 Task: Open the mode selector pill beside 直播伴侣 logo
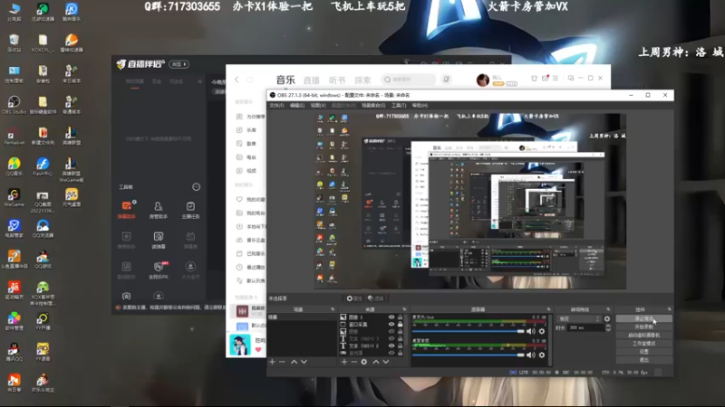click(179, 64)
